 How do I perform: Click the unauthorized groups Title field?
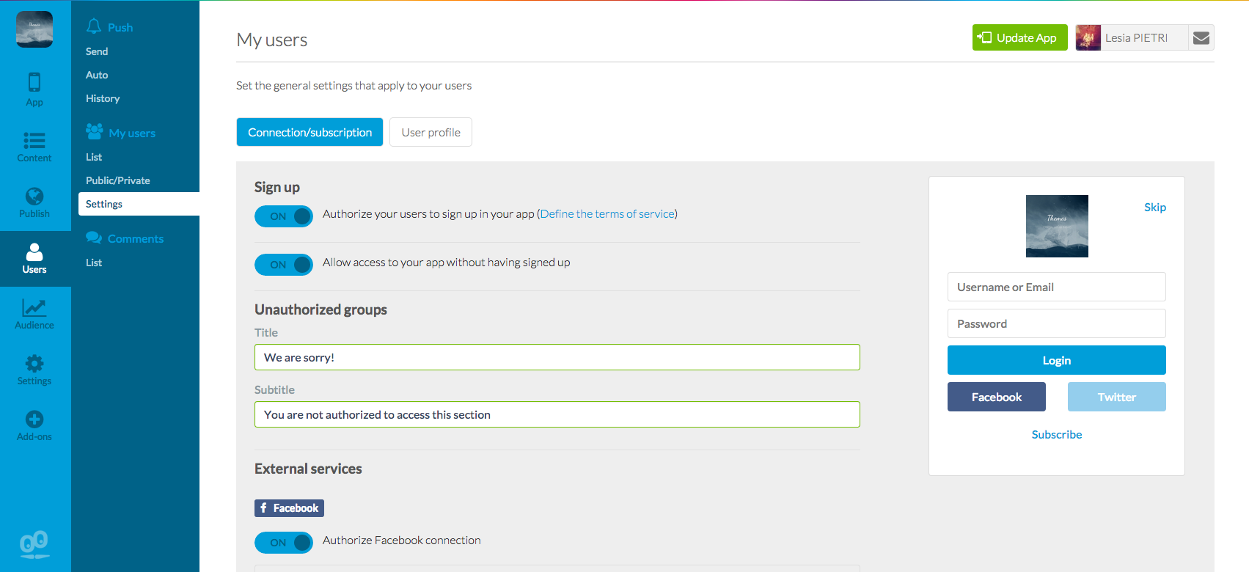click(x=557, y=358)
